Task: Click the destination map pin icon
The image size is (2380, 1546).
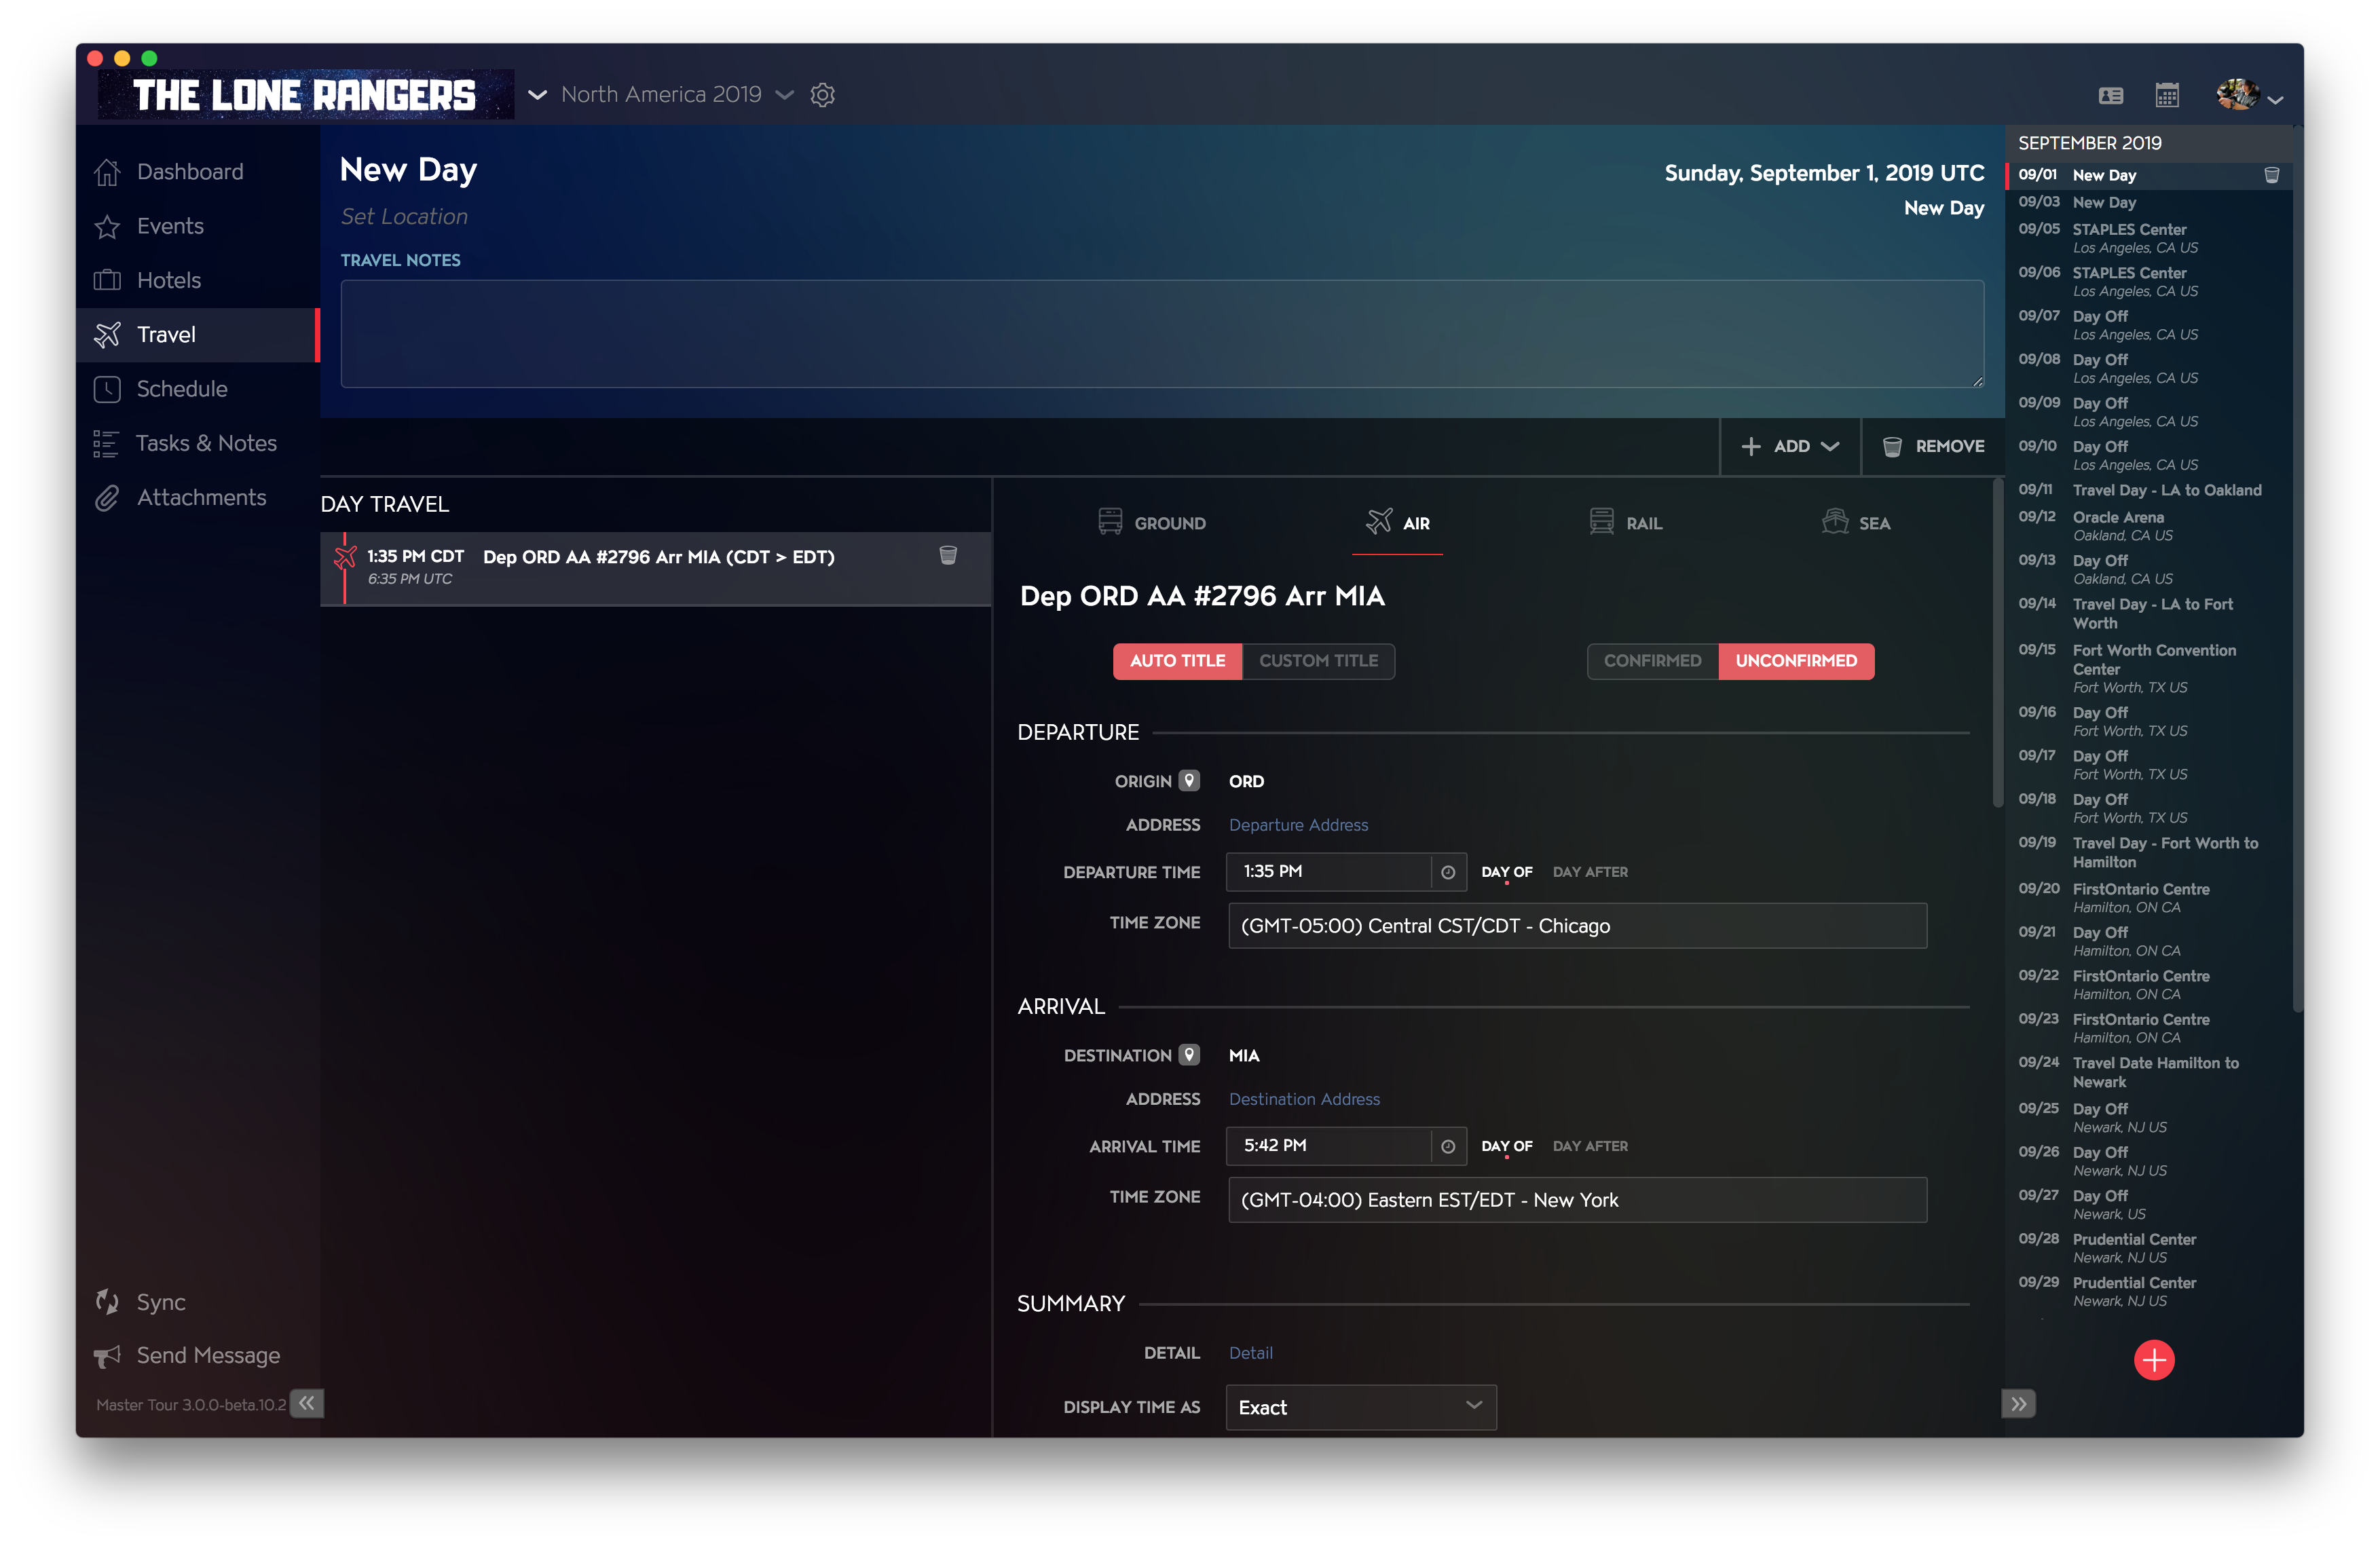Action: [x=1188, y=1055]
